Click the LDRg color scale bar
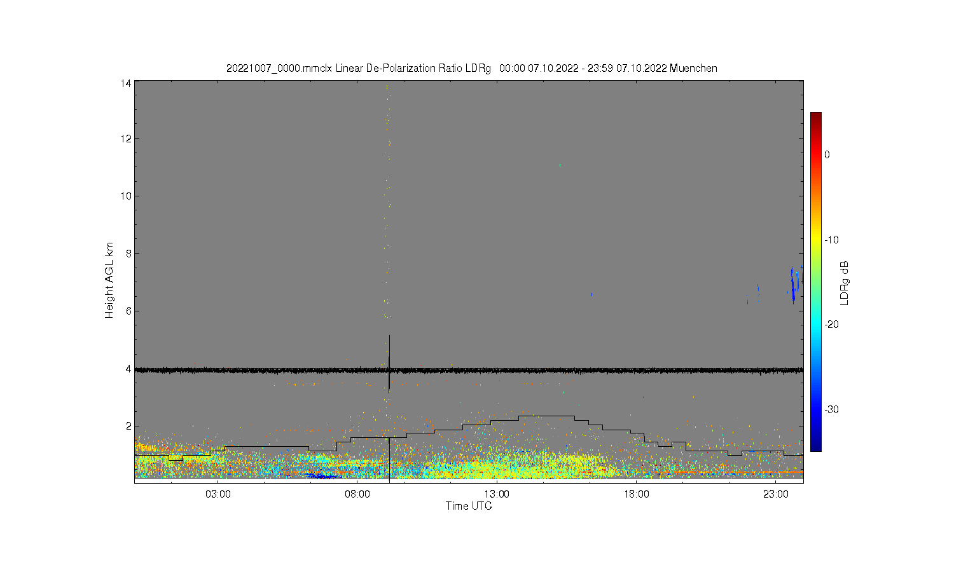Image resolution: width=954 pixels, height=572 pixels. coord(815,282)
